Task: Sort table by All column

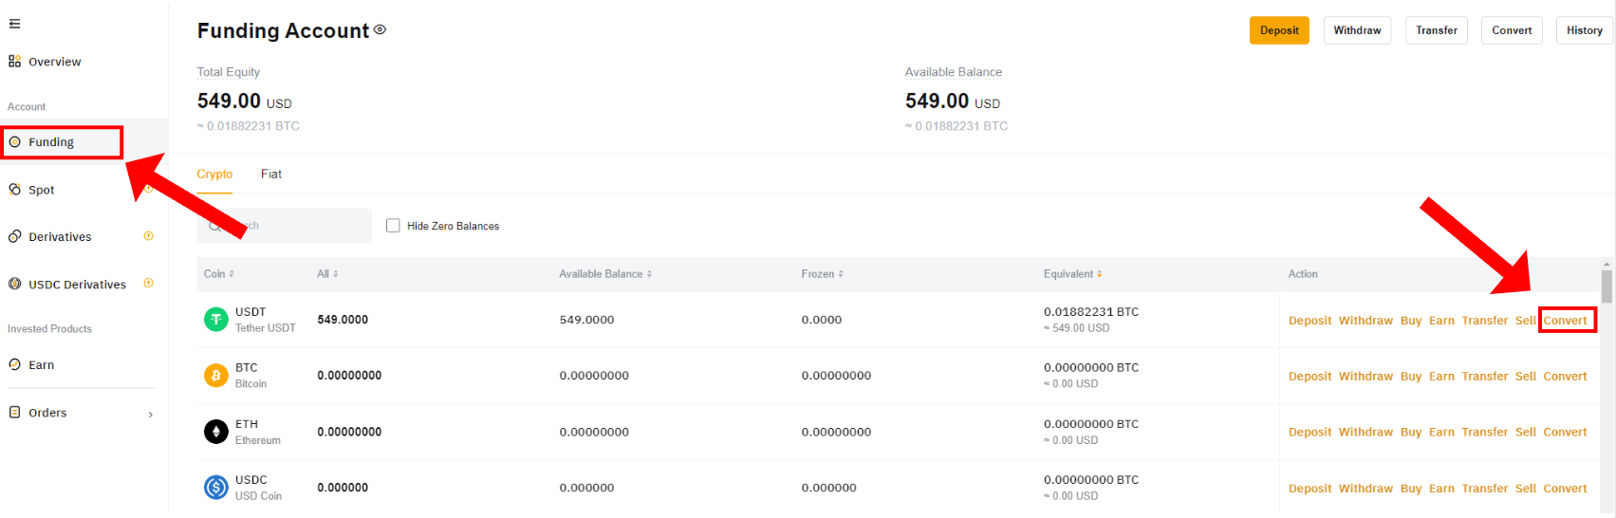Action: point(327,274)
